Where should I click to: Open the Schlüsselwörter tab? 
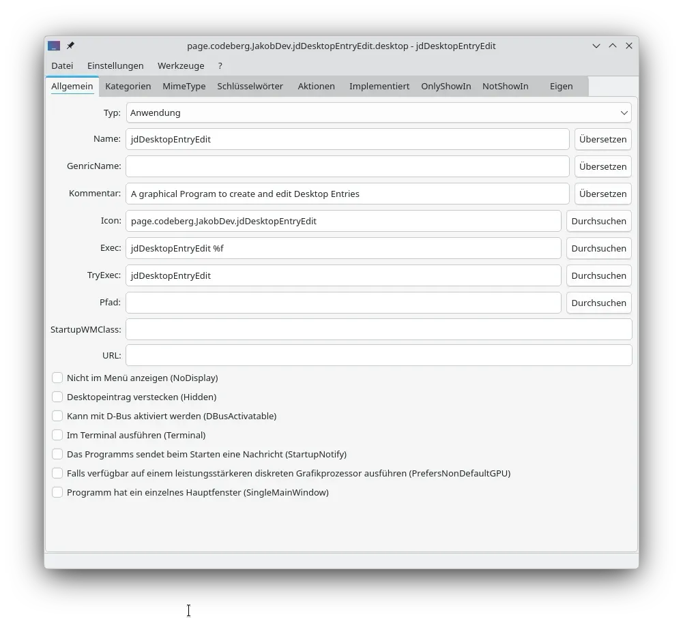pyautogui.click(x=250, y=86)
